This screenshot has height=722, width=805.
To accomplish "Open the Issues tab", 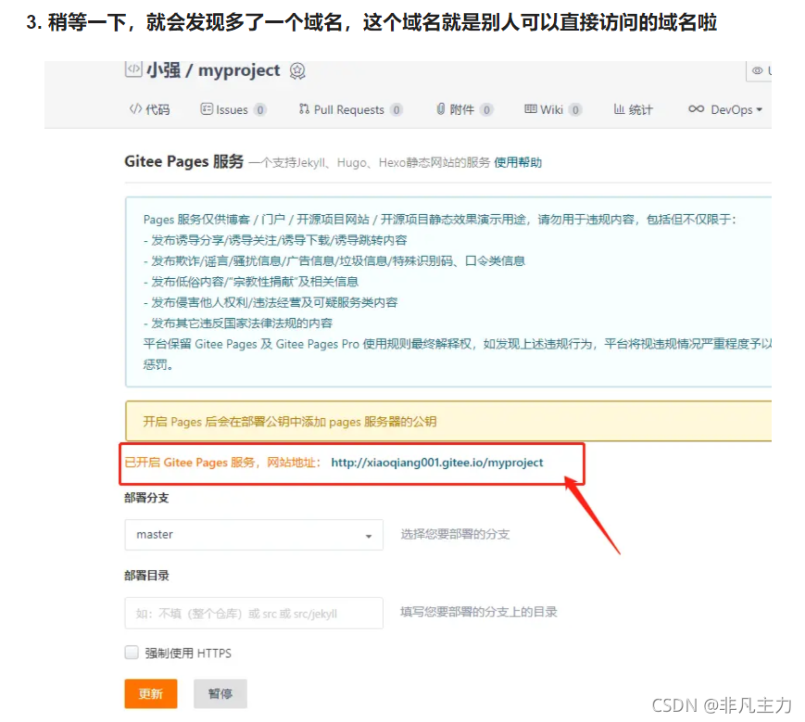I will coord(233,109).
